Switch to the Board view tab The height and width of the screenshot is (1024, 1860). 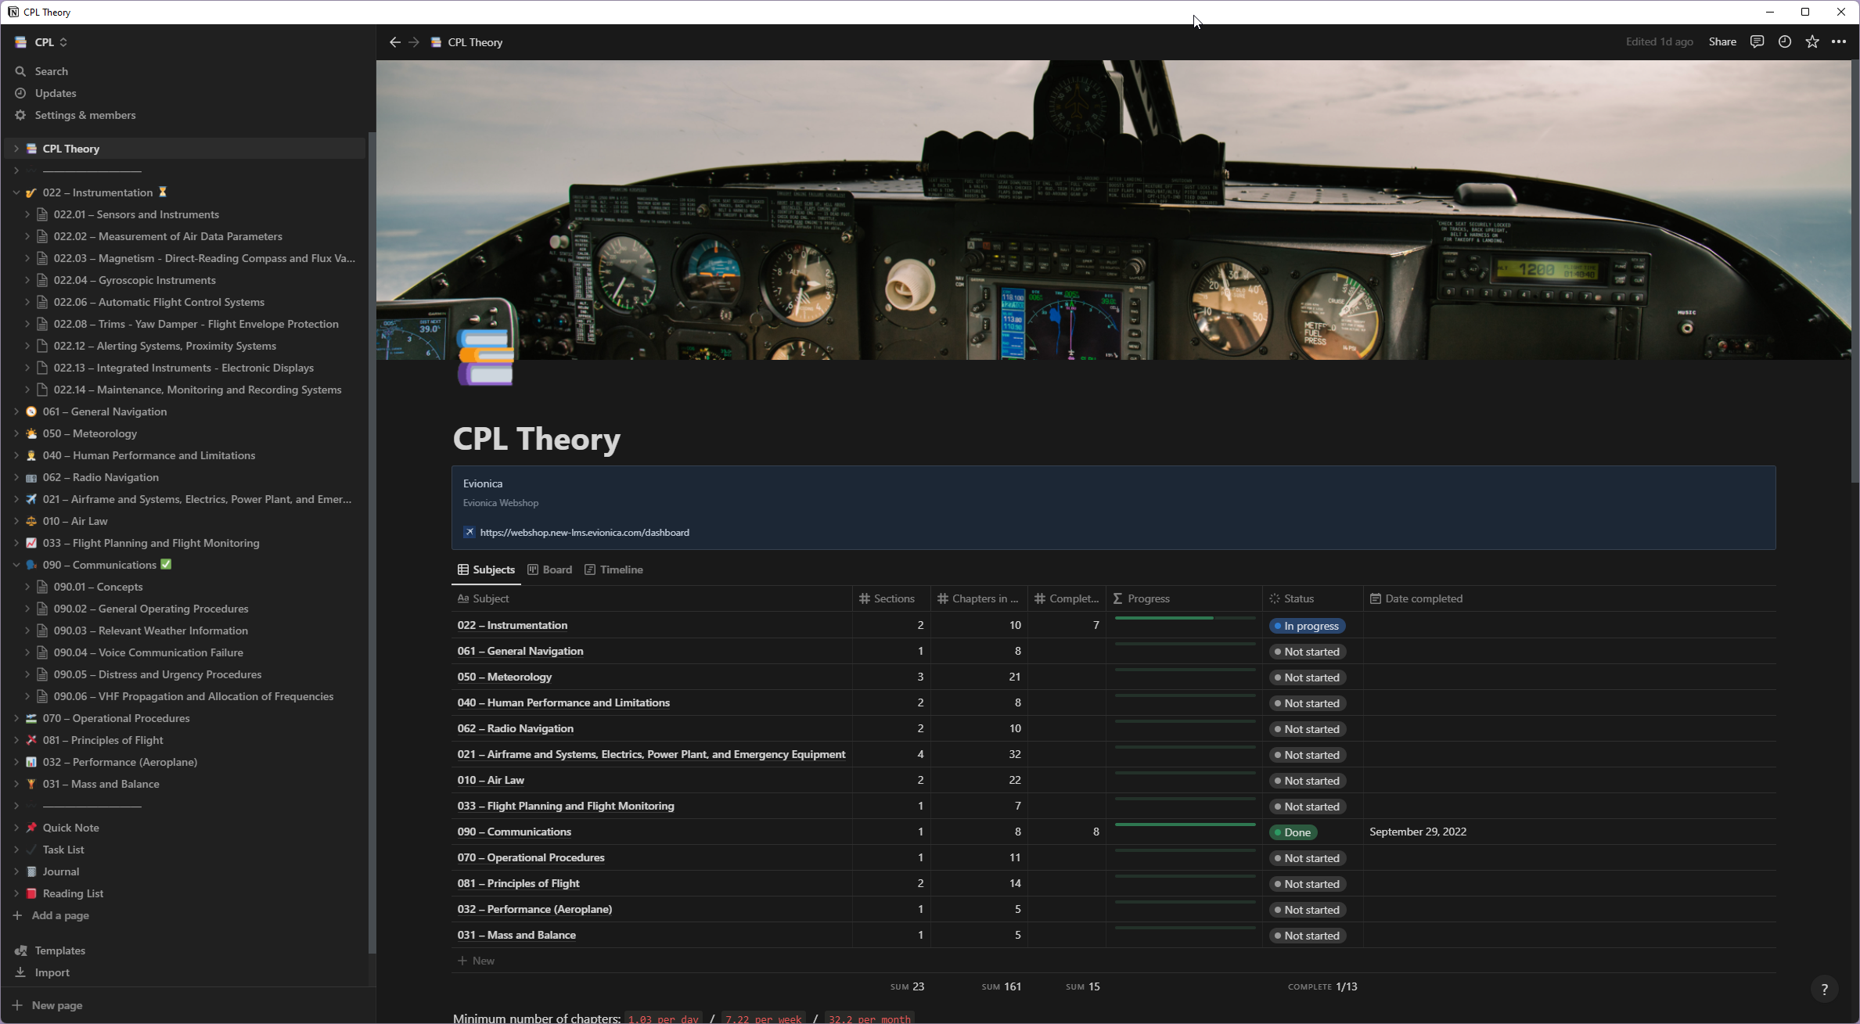coord(550,569)
